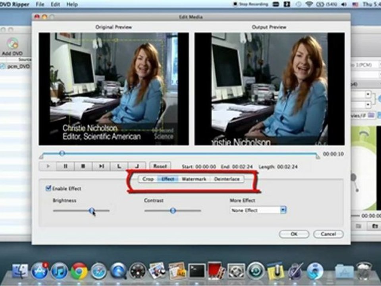Click the trim start marker on timeline

tap(41, 157)
